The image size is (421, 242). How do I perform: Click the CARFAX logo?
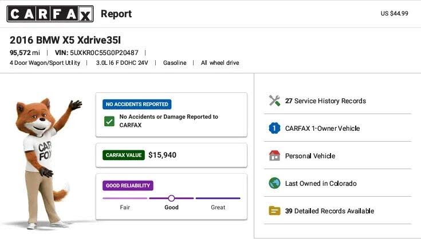(x=50, y=14)
